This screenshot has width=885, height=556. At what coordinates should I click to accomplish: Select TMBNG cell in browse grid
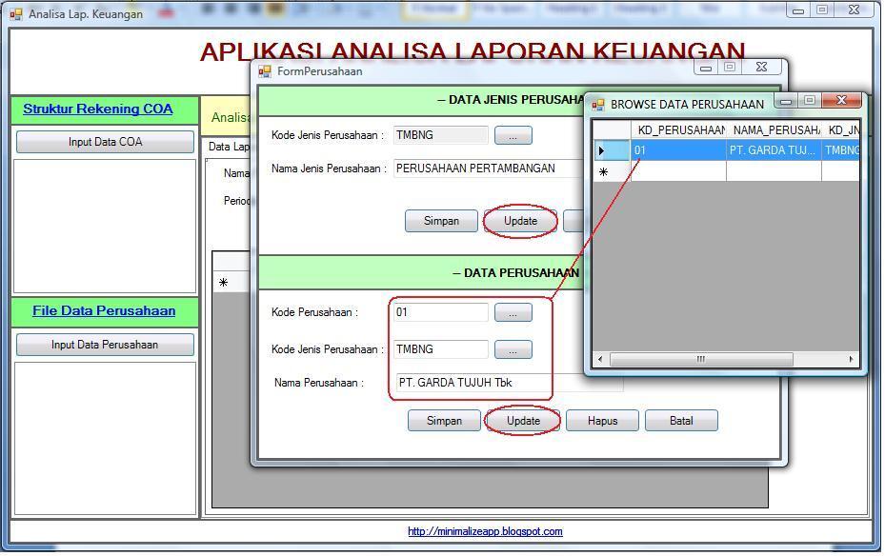tap(840, 150)
